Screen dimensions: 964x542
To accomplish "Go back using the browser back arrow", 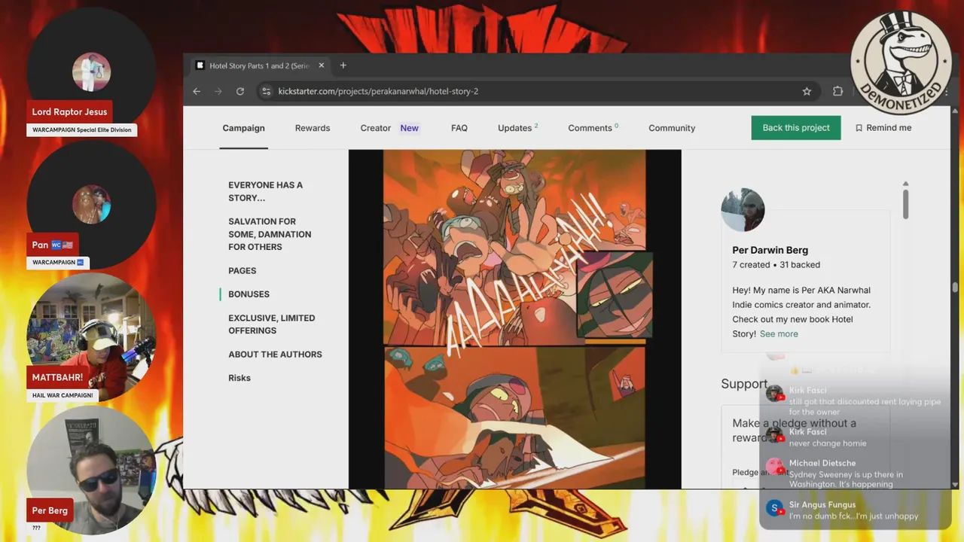I will [x=197, y=91].
